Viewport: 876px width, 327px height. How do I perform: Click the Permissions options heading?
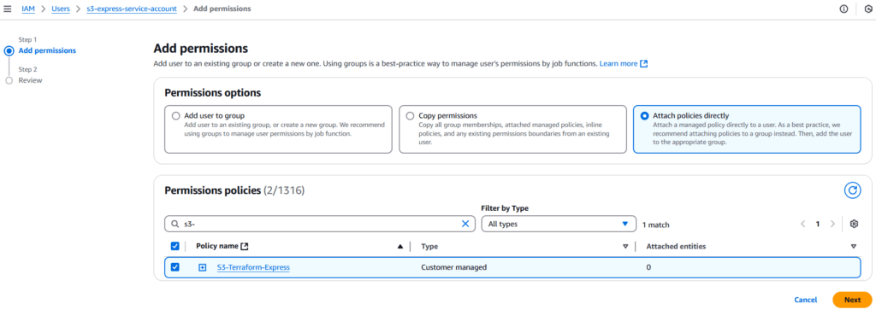click(213, 92)
